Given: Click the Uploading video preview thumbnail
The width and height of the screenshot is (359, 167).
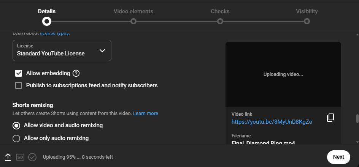Looking at the screenshot, I should pyautogui.click(x=283, y=74).
